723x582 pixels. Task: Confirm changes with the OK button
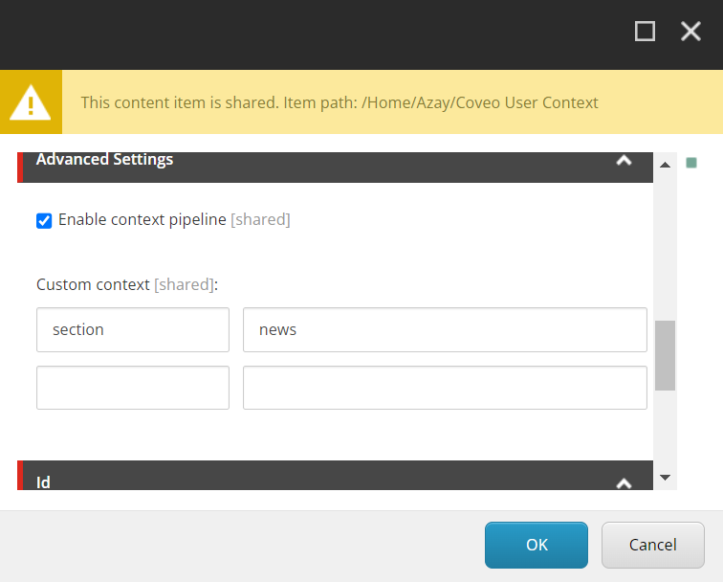pos(537,545)
